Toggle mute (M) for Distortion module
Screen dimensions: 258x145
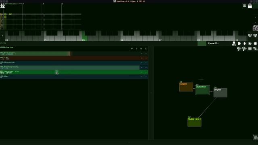[x=141, y=49]
